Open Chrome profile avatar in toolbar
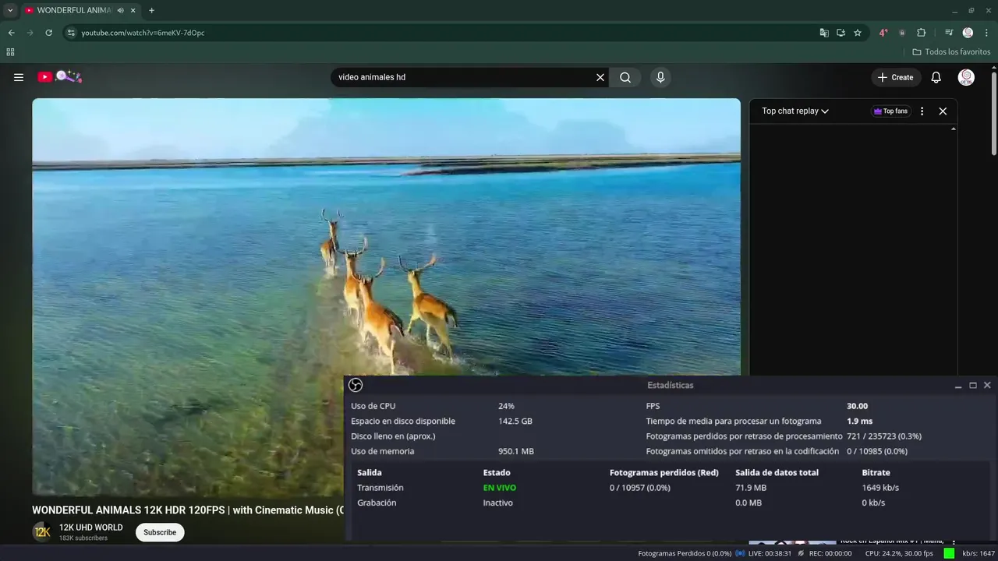 click(968, 33)
